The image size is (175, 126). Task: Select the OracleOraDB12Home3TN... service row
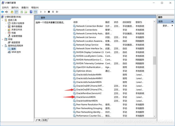point(109,89)
